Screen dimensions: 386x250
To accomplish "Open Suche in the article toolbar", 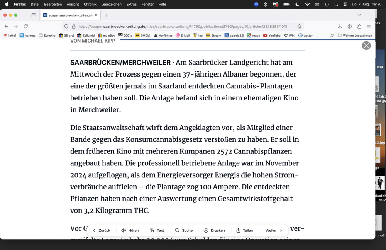I will [183, 230].
